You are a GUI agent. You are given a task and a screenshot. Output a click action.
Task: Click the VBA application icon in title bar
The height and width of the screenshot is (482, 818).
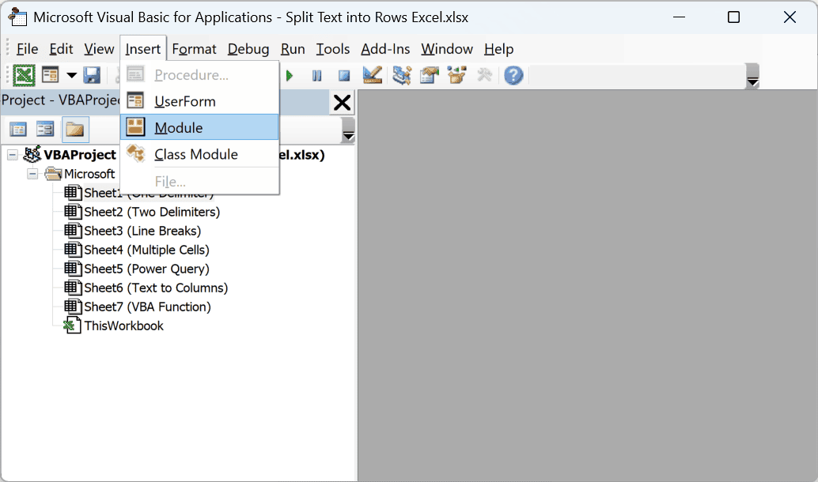pyautogui.click(x=17, y=17)
